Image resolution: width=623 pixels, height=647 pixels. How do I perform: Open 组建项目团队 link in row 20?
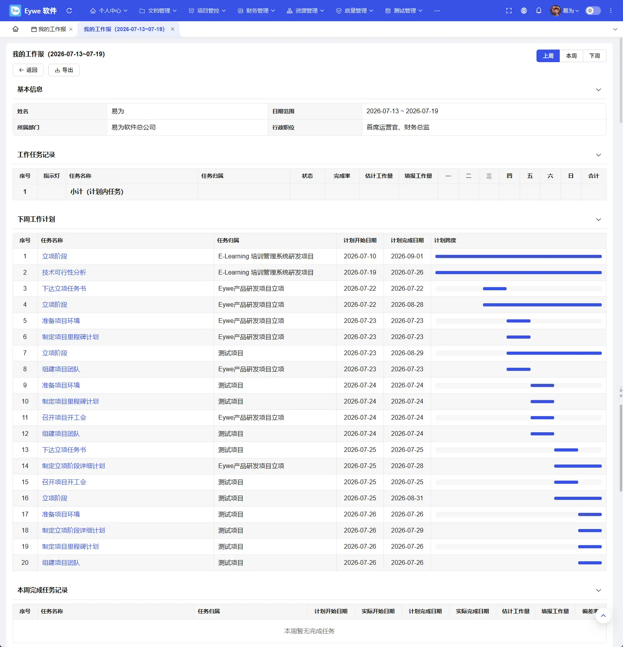pyautogui.click(x=61, y=562)
